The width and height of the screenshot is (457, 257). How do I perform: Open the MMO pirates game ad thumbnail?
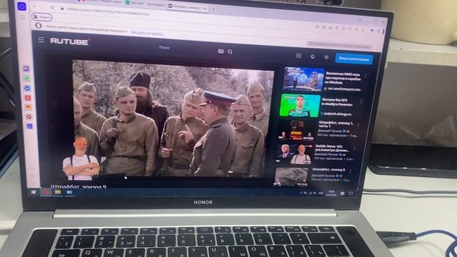pyautogui.click(x=304, y=79)
